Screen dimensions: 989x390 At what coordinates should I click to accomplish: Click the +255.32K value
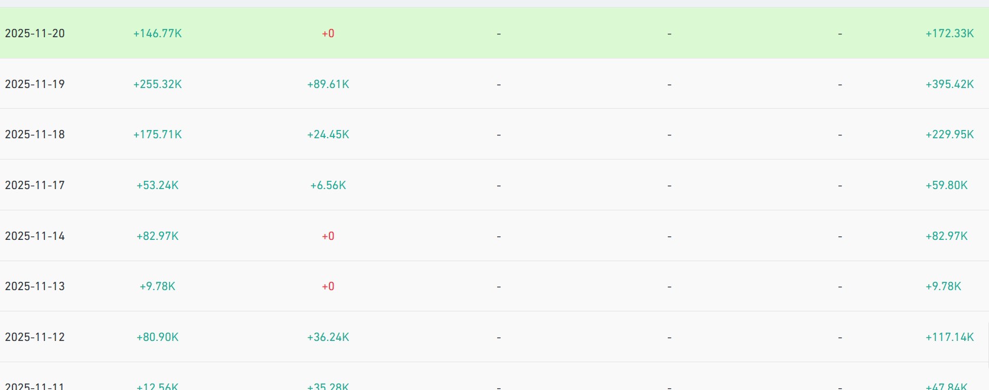(158, 84)
